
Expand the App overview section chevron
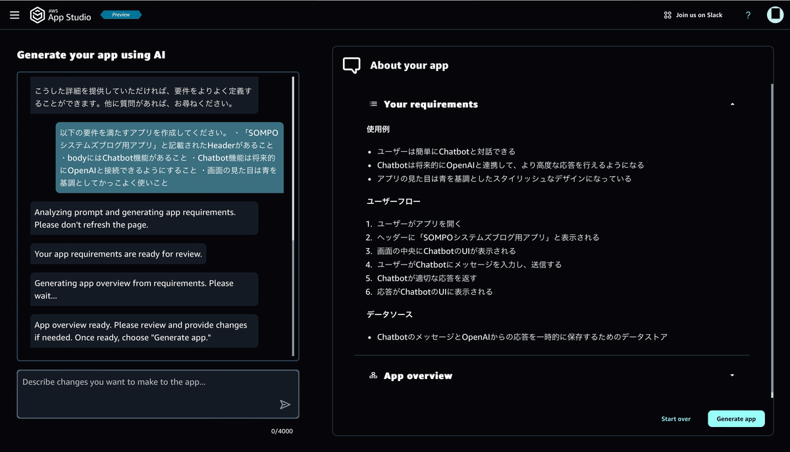pyautogui.click(x=731, y=375)
